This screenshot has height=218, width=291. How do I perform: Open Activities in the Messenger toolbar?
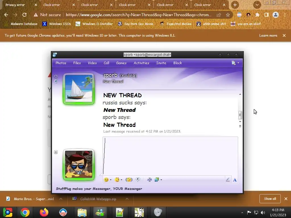point(142,63)
